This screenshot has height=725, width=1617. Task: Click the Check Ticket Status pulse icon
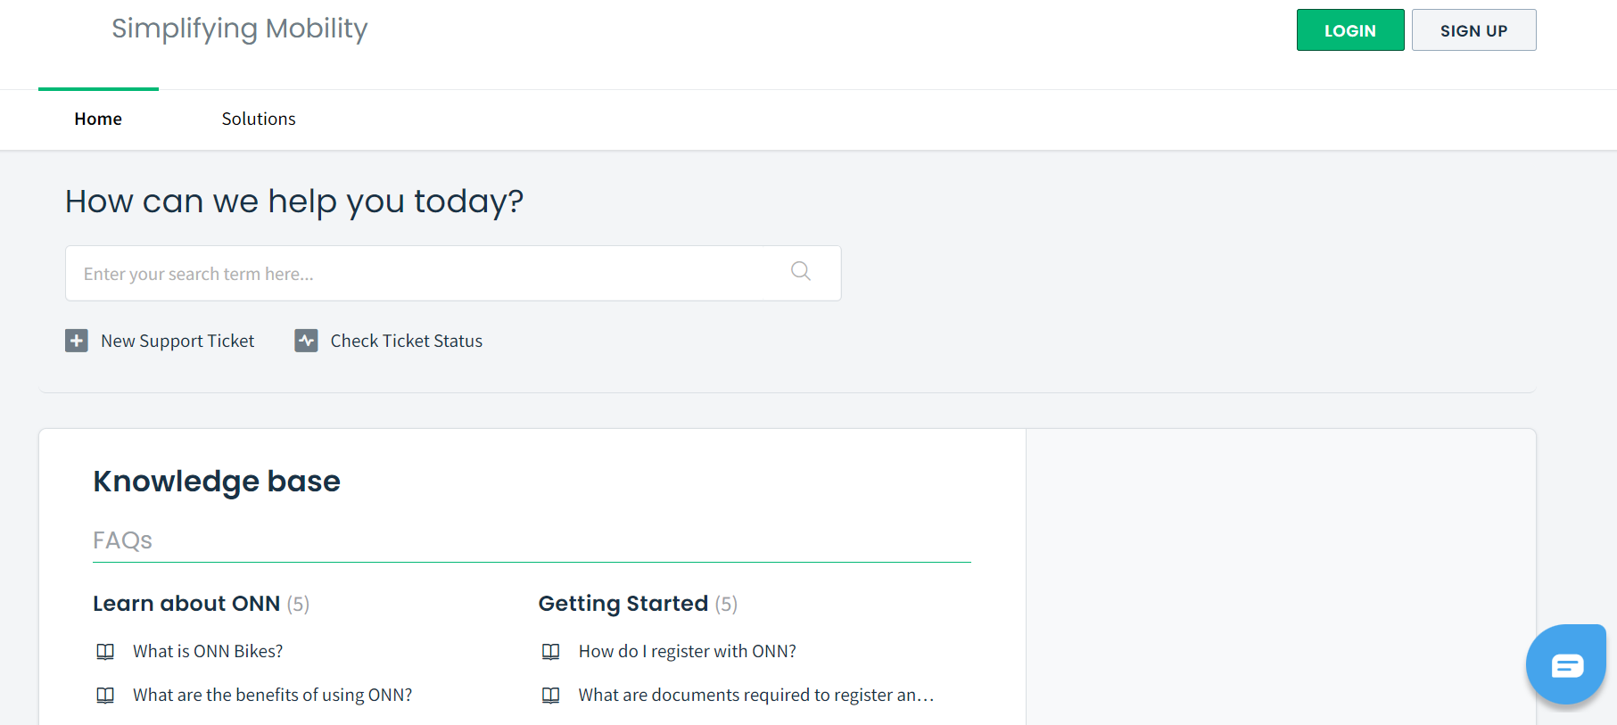[306, 340]
